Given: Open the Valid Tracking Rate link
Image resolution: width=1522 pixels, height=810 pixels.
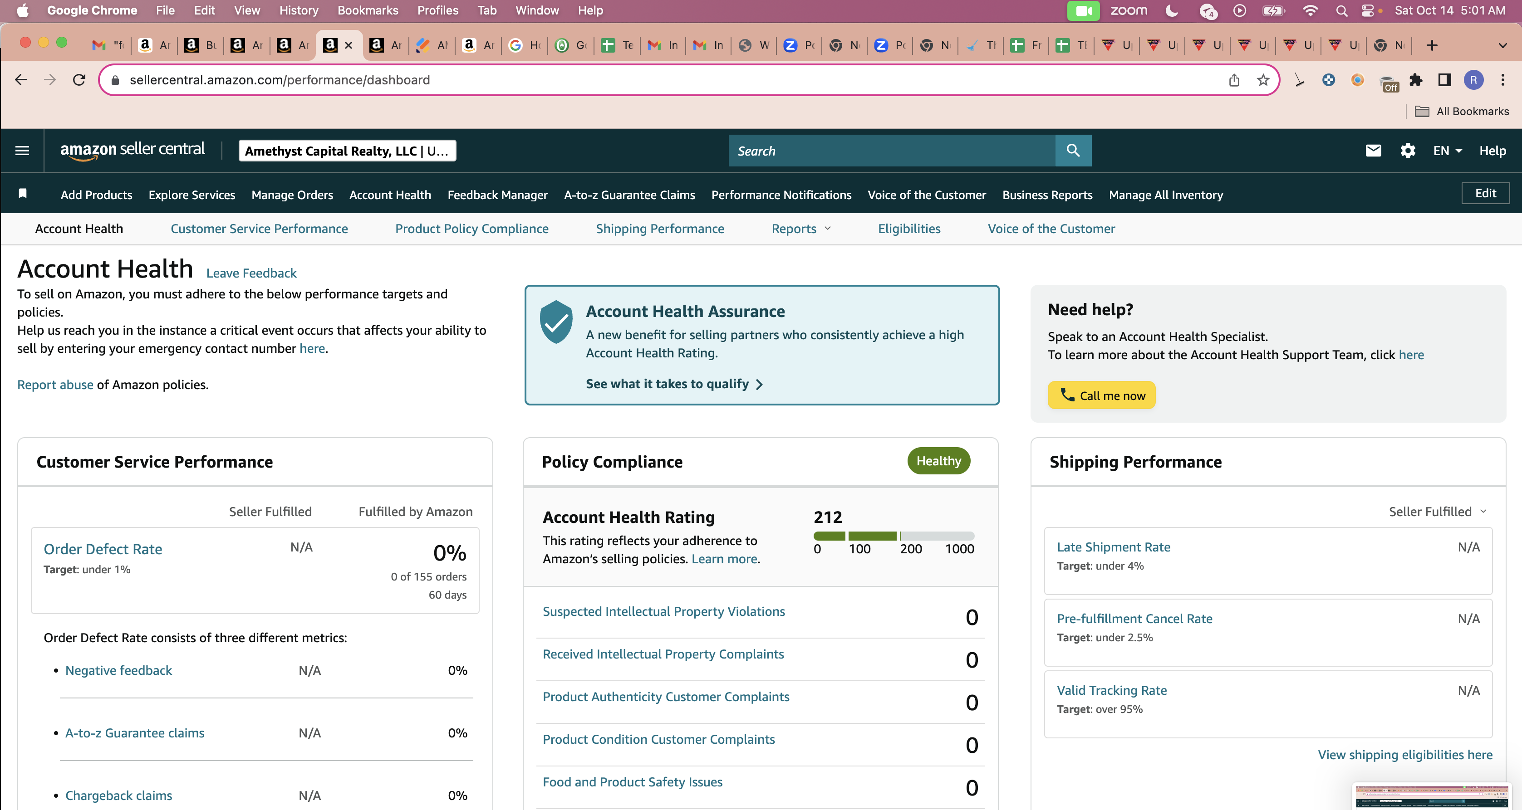Looking at the screenshot, I should tap(1111, 690).
